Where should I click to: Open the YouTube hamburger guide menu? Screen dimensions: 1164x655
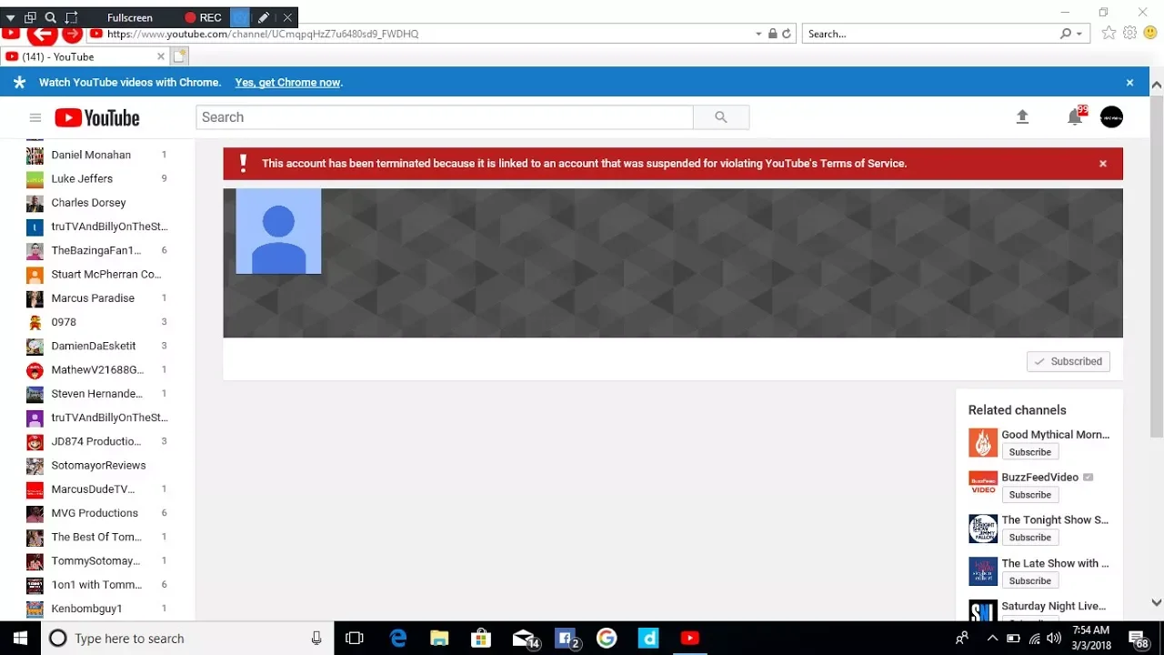coord(35,117)
